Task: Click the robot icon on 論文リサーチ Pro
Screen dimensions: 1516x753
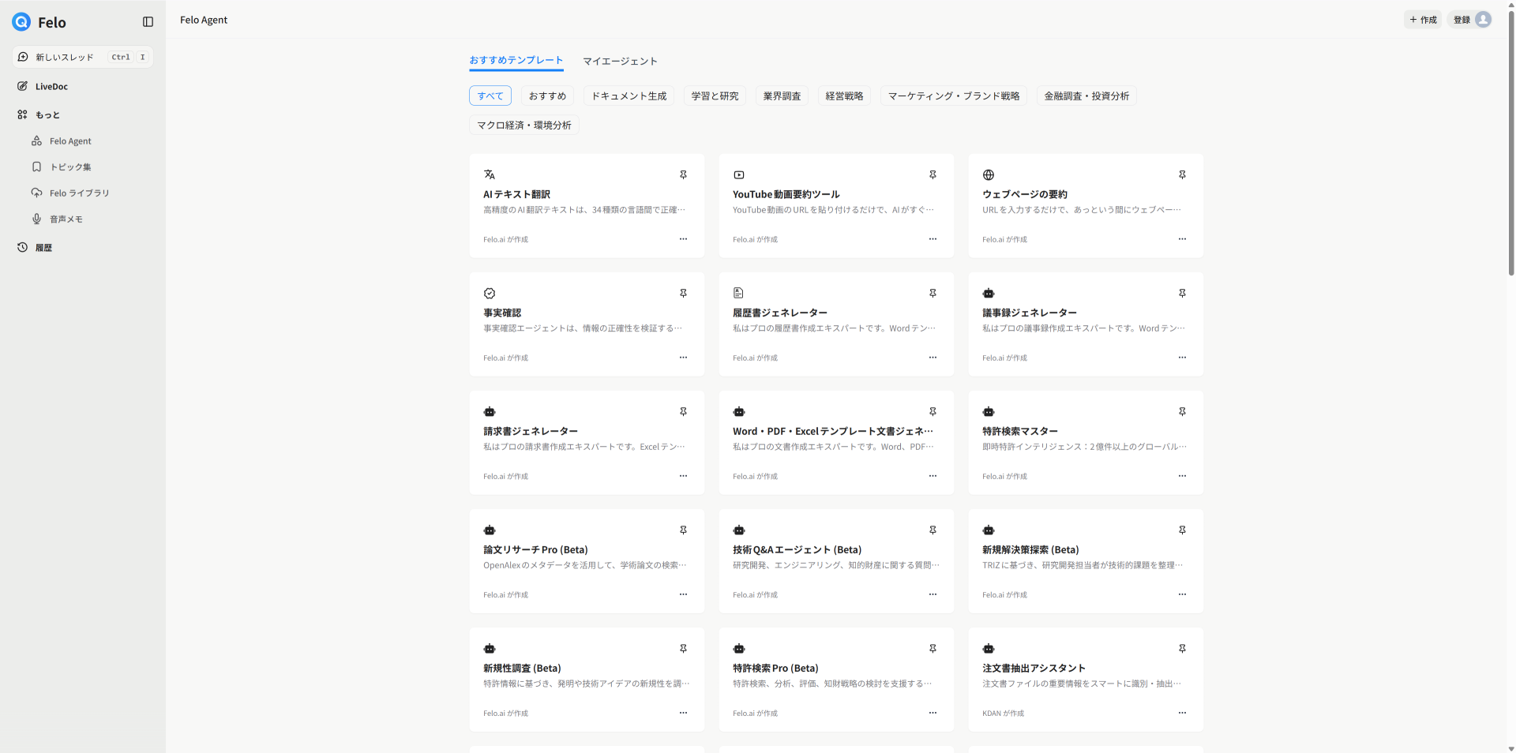Action: pos(490,530)
